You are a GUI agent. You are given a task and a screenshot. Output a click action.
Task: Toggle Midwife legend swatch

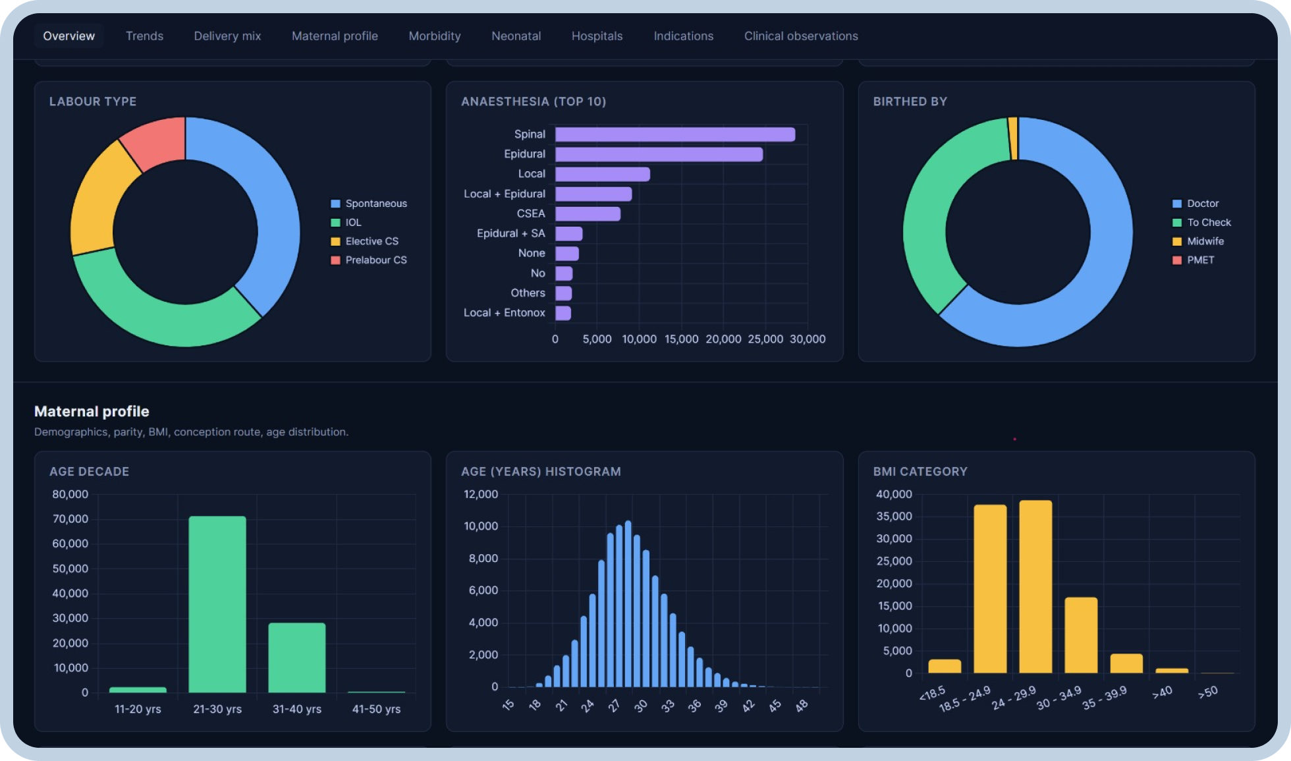(x=1177, y=241)
